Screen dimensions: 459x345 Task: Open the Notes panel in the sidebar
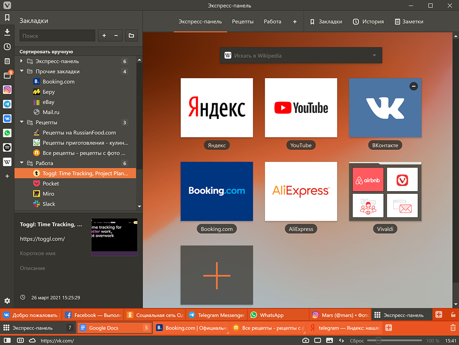[7, 61]
